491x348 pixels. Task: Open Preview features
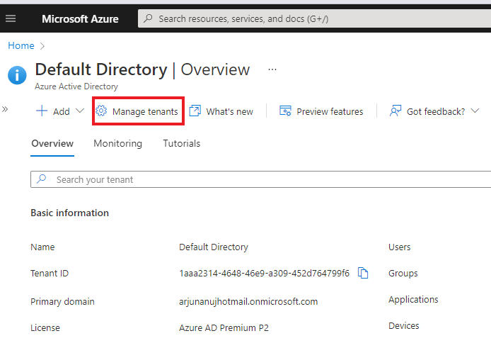click(x=330, y=111)
